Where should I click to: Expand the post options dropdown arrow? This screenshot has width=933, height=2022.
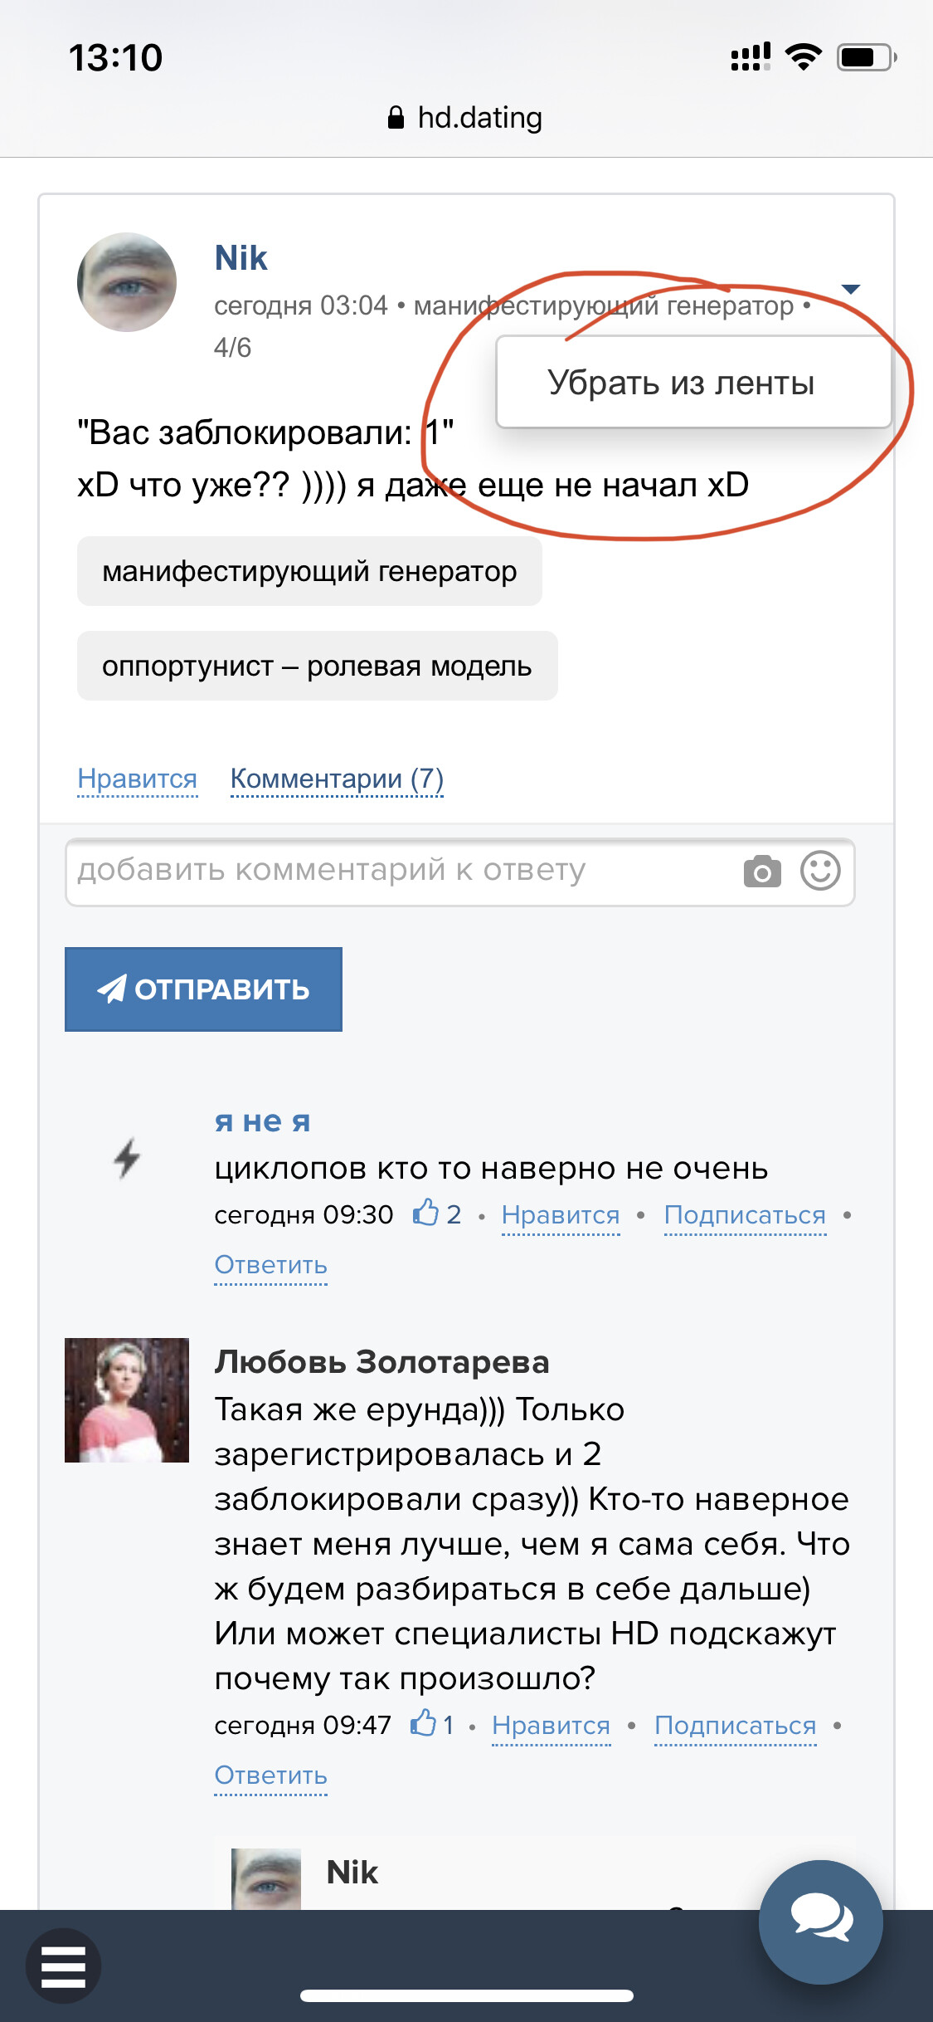pos(851,289)
